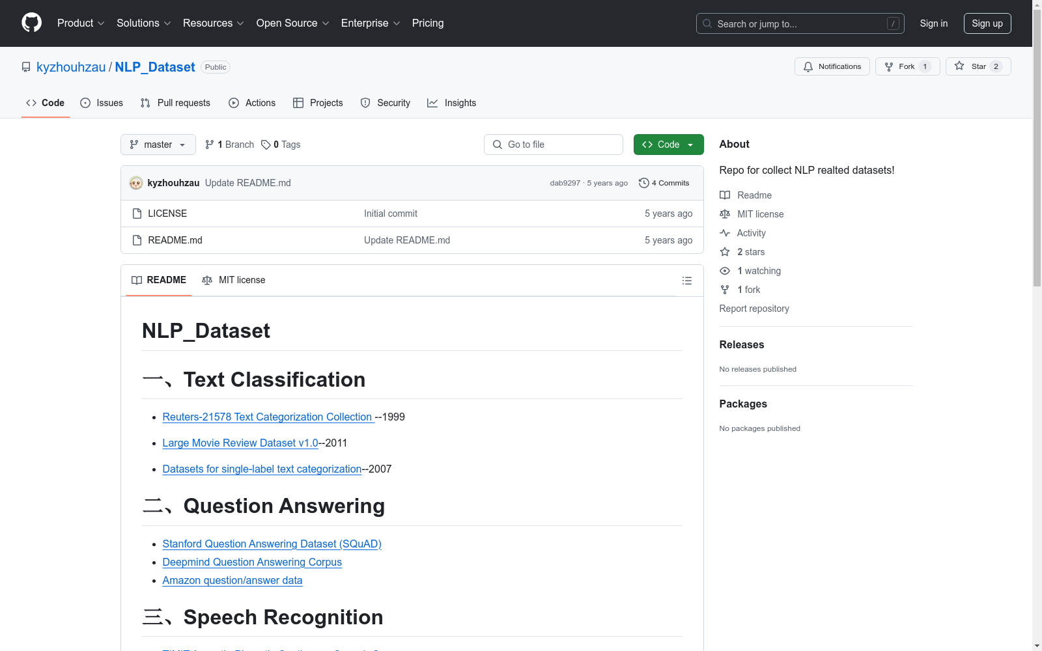Select the MIT license tab above the README
Screen dimensions: 1042x651
234,280
